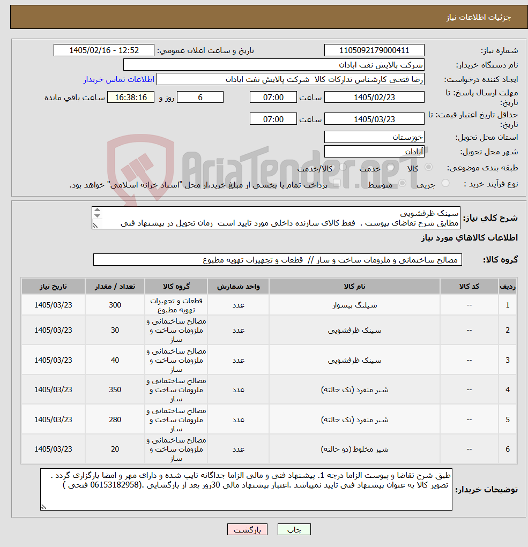The height and width of the screenshot is (547, 528).
Task: Select the جزیی purchase type radio
Action: pos(445,183)
